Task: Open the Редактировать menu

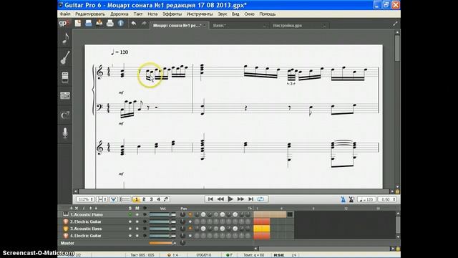Action: (90, 14)
